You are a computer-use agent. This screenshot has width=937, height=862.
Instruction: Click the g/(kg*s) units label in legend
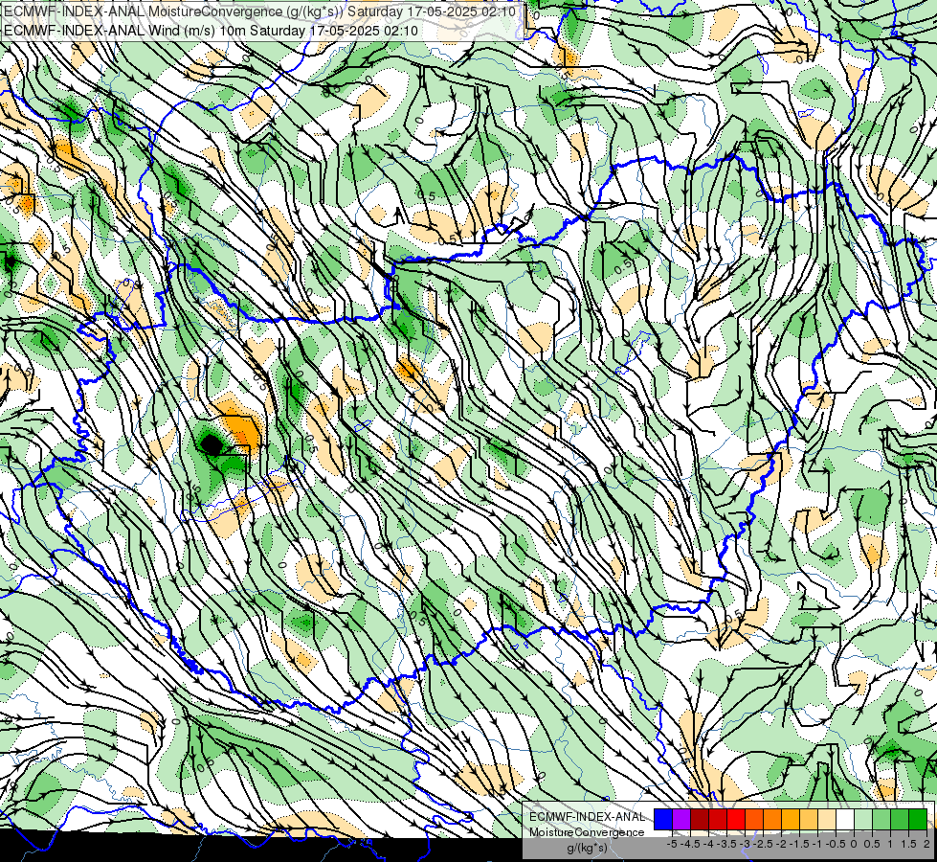coord(587,849)
